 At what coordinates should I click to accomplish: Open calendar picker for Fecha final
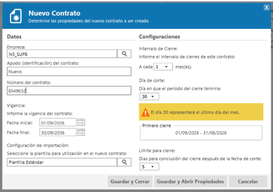pos(81,132)
